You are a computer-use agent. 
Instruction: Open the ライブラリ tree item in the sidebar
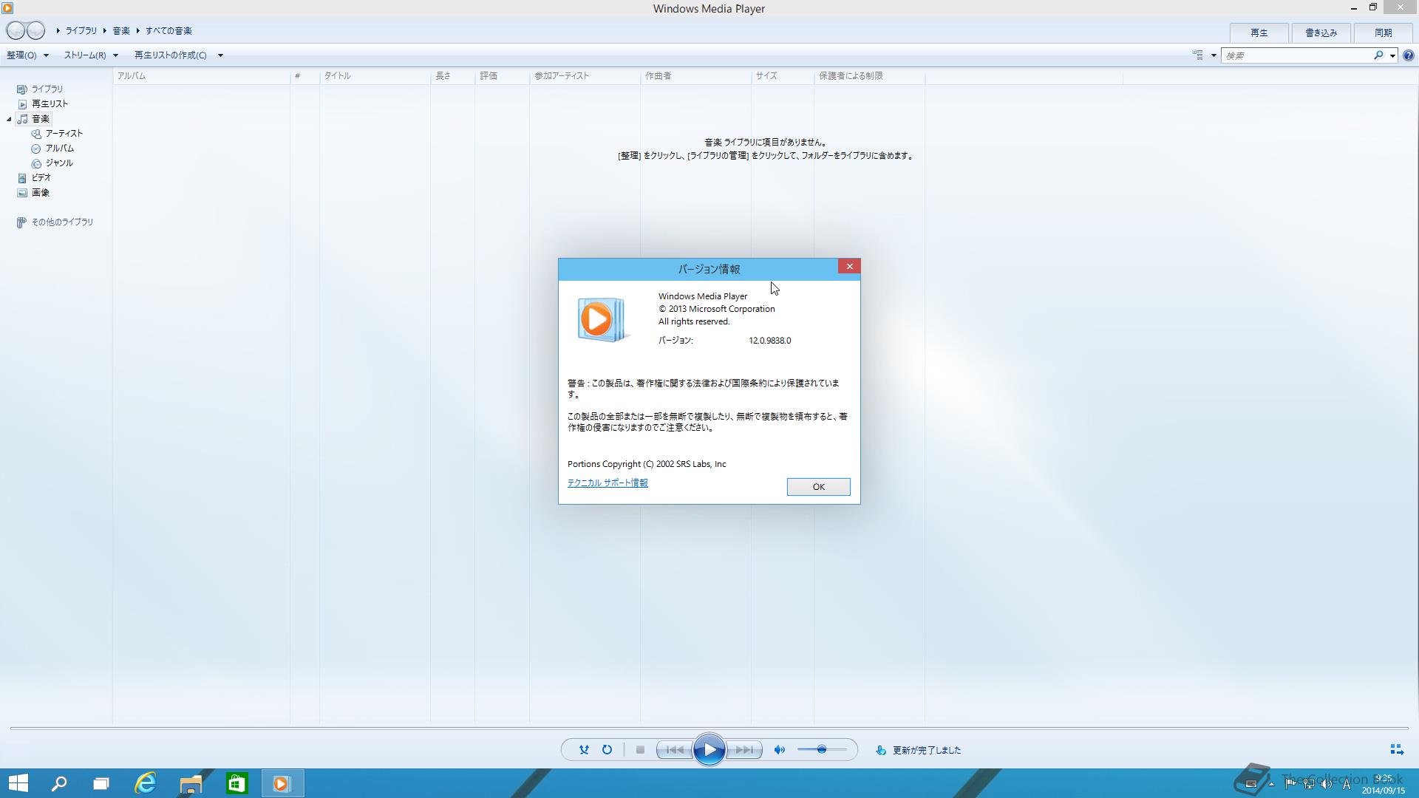pyautogui.click(x=47, y=89)
